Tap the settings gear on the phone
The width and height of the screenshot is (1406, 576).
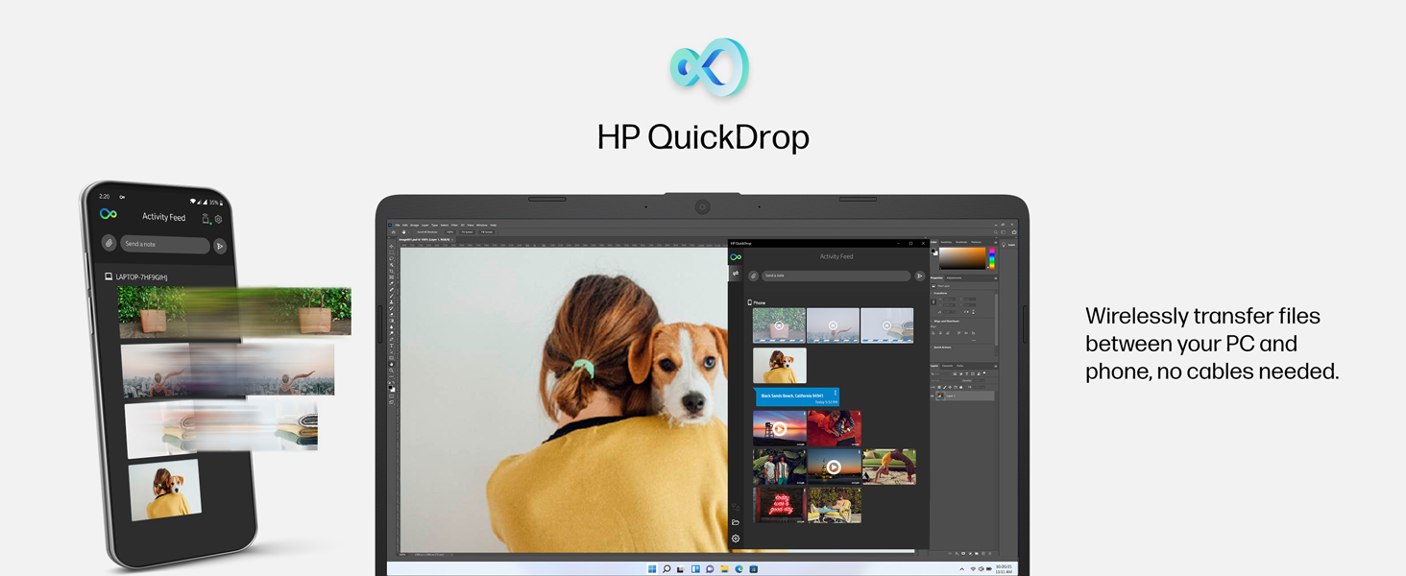(x=219, y=219)
